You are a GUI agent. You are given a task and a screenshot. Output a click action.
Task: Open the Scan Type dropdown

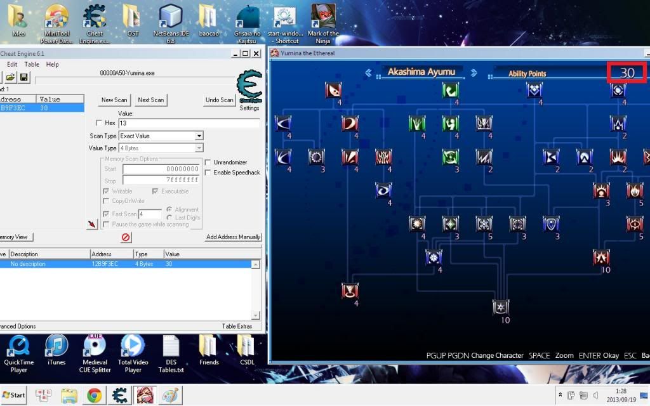[199, 136]
